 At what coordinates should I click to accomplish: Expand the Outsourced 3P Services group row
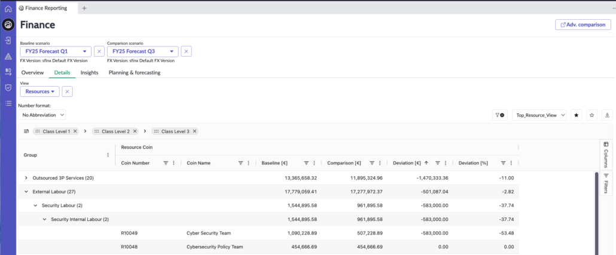[26, 178]
